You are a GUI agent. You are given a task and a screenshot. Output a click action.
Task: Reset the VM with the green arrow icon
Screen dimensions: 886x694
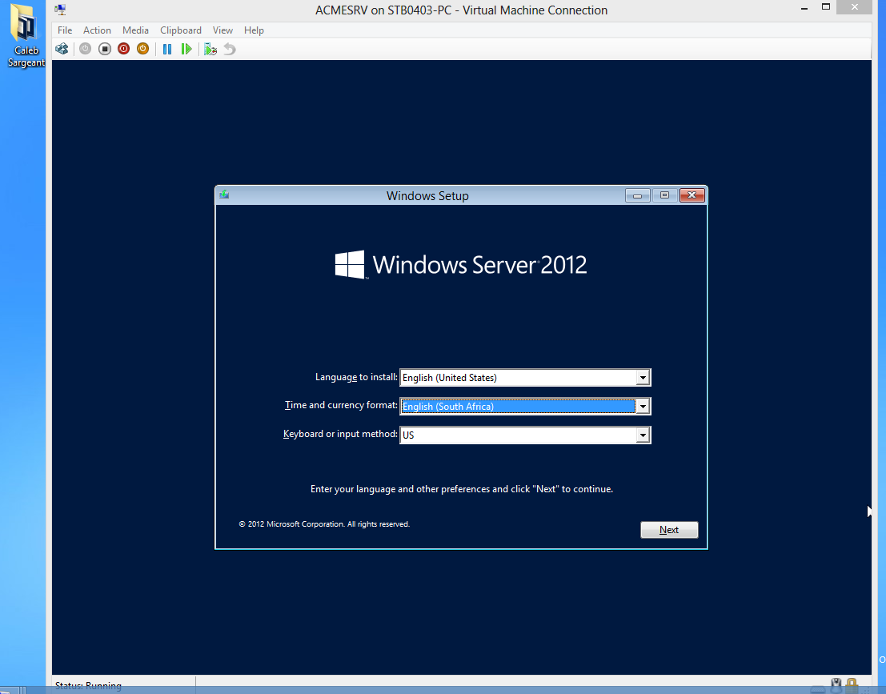tap(186, 49)
